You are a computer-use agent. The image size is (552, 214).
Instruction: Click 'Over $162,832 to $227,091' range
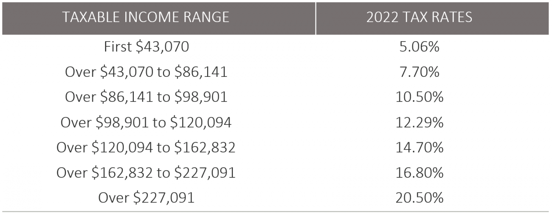146,173
